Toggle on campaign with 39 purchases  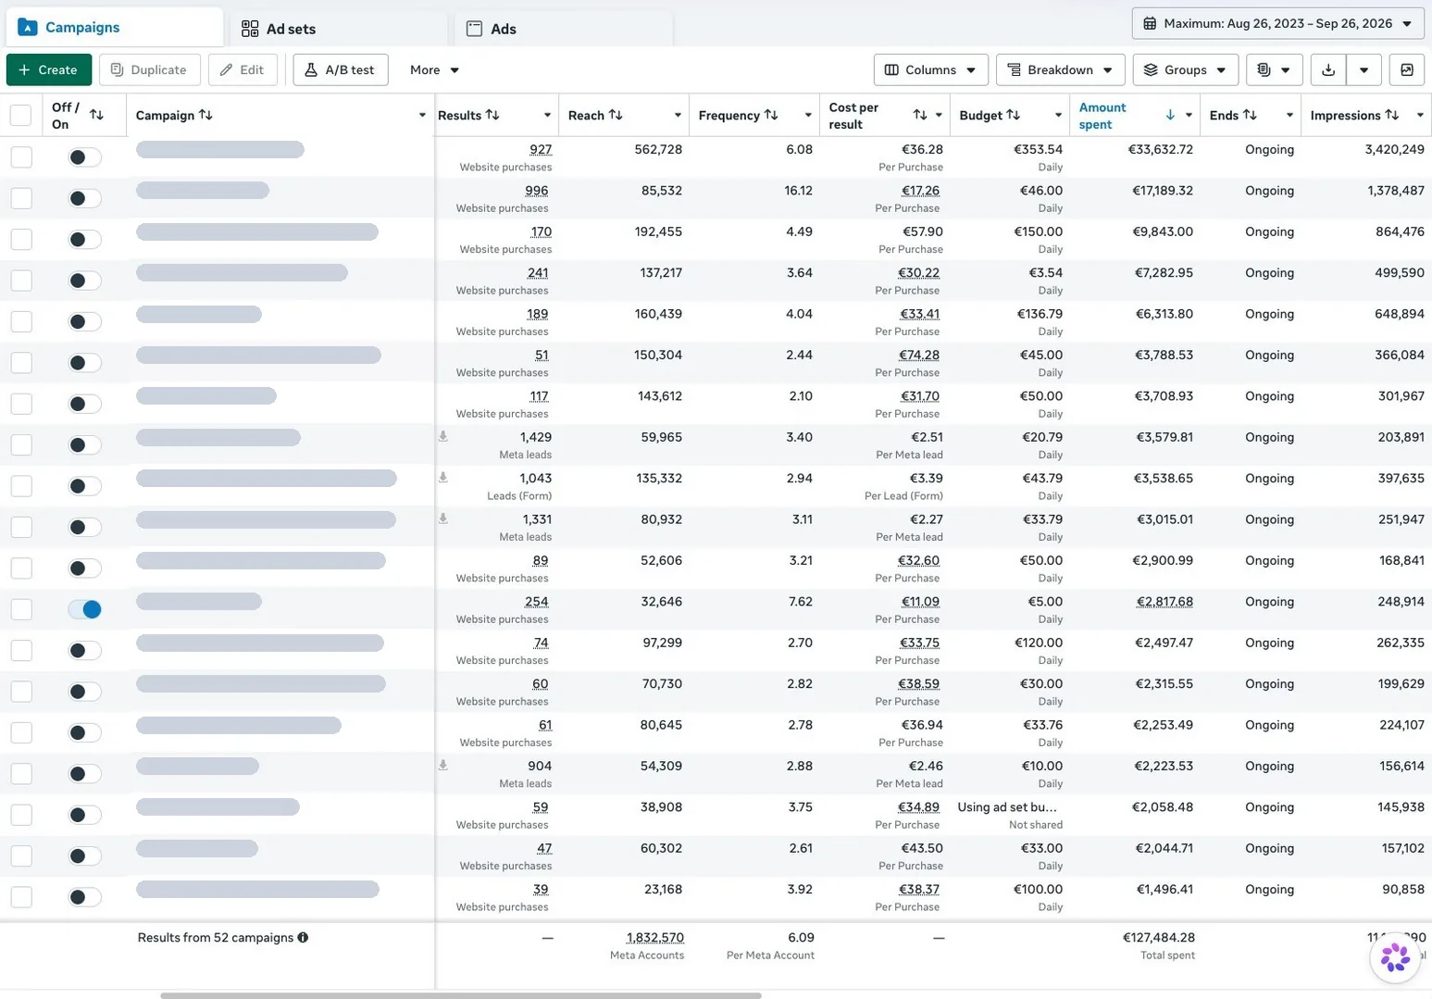(84, 897)
